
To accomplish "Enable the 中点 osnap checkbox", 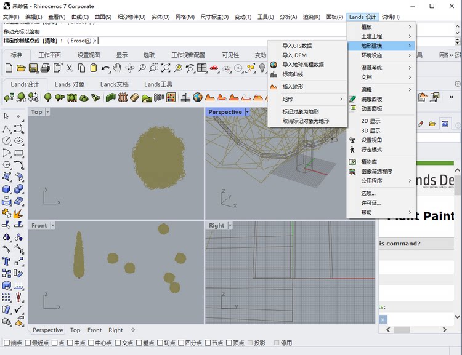I will (70, 343).
